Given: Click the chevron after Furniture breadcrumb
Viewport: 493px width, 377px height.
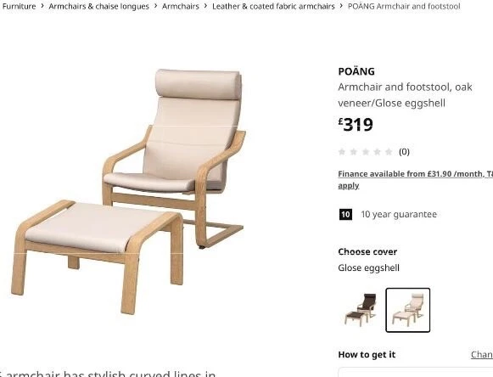Looking at the screenshot, I should click(x=42, y=6).
